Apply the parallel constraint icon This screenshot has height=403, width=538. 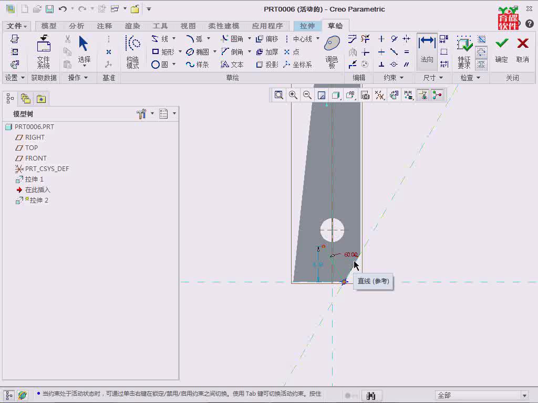[407, 65]
